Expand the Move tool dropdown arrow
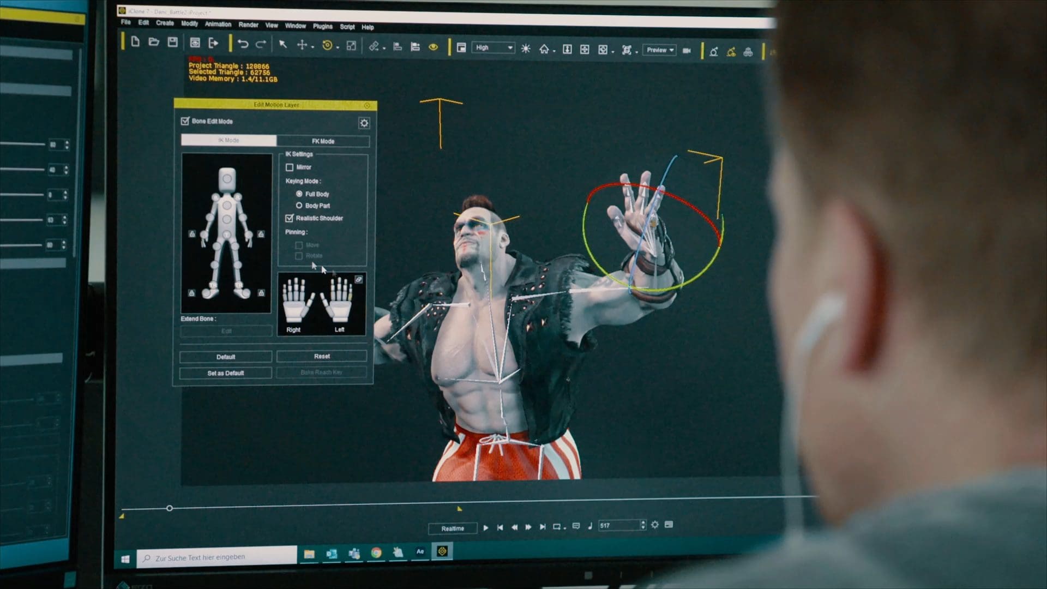The height and width of the screenshot is (589, 1047). (312, 48)
